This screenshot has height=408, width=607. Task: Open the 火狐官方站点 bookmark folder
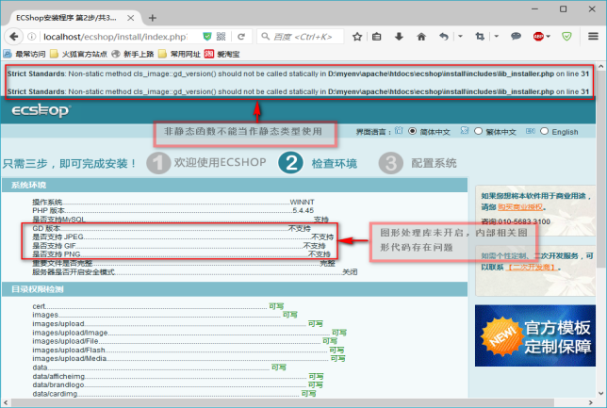click(x=78, y=54)
